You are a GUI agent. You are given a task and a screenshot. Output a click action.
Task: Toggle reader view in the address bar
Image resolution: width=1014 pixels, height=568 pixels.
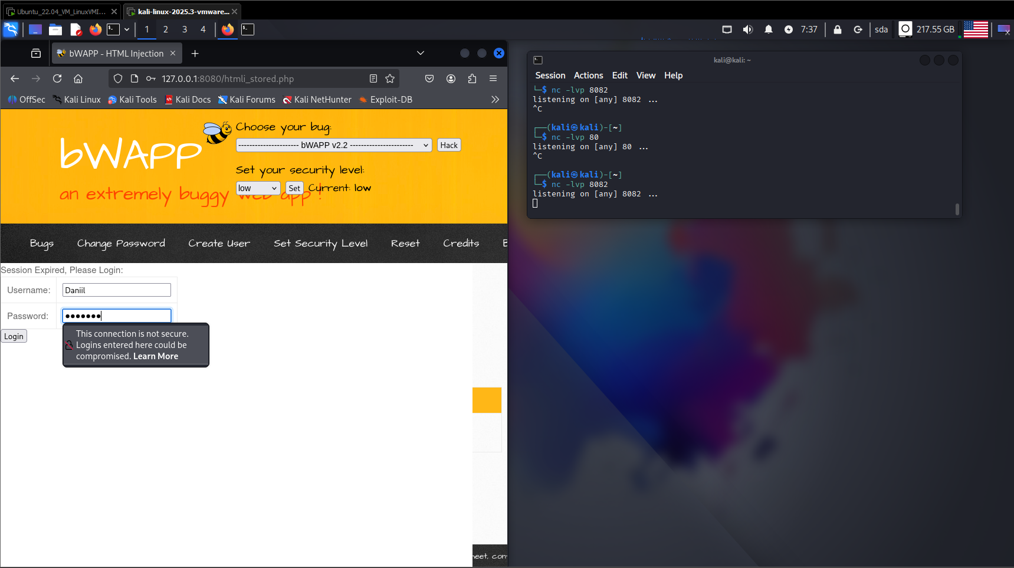coord(373,78)
